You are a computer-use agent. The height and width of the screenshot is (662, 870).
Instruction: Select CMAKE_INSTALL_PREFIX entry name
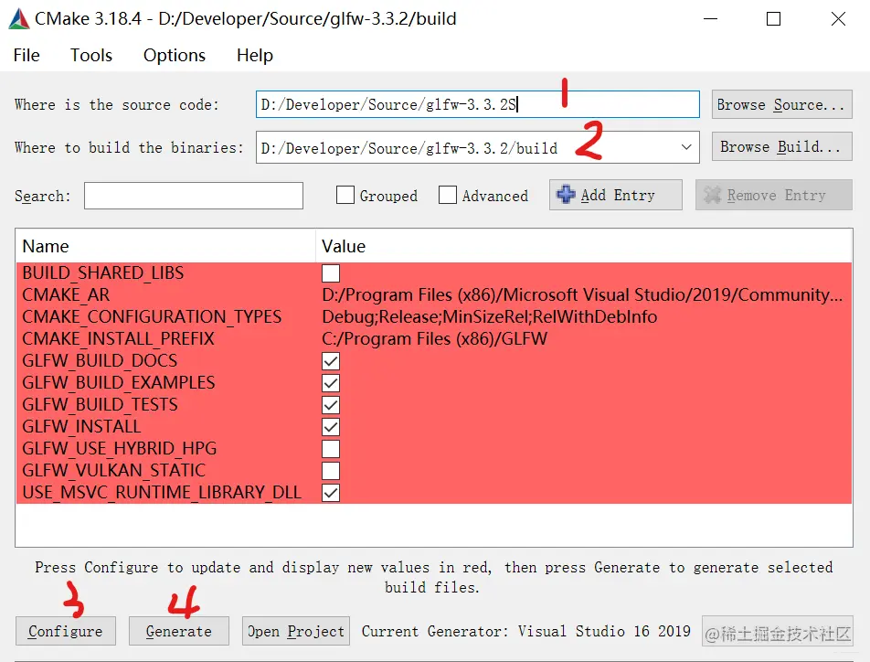pos(118,339)
